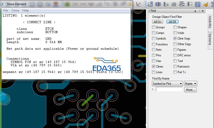The height and width of the screenshot is (128, 214).
Task: Check the Text filter checkbox
Action: (175, 61)
